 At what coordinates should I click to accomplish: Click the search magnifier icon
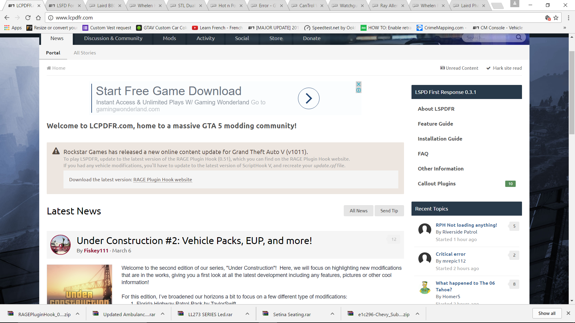[x=519, y=37]
